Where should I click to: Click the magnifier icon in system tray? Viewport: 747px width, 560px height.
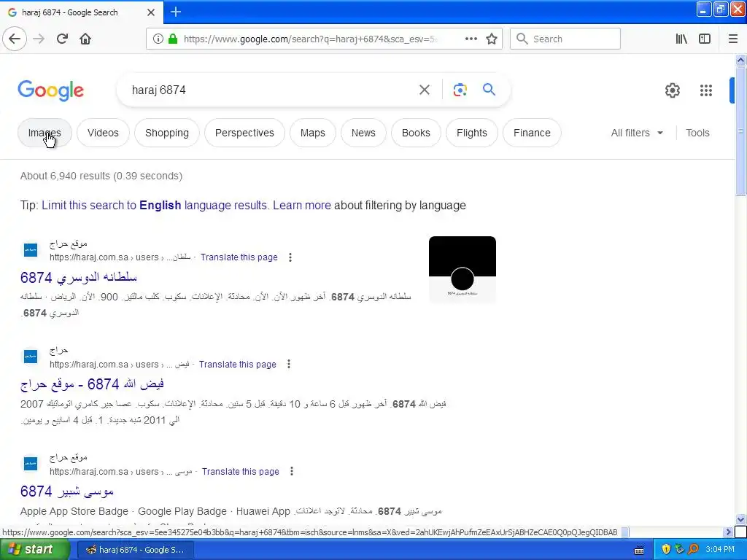click(x=693, y=549)
